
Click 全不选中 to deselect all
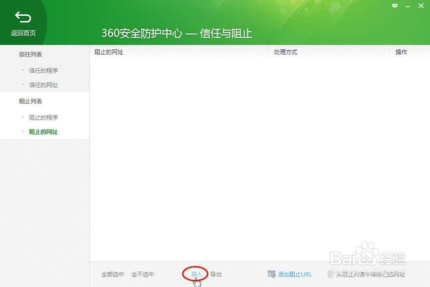coord(142,275)
